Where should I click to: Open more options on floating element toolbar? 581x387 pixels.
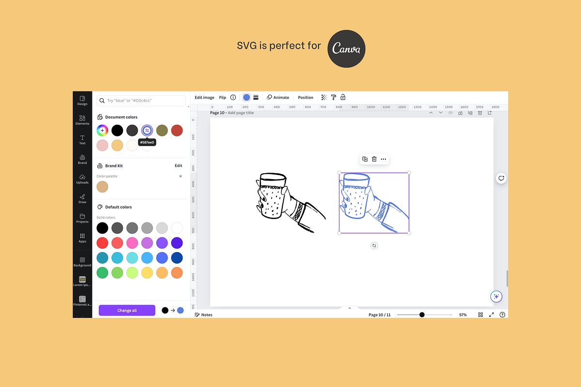(383, 159)
